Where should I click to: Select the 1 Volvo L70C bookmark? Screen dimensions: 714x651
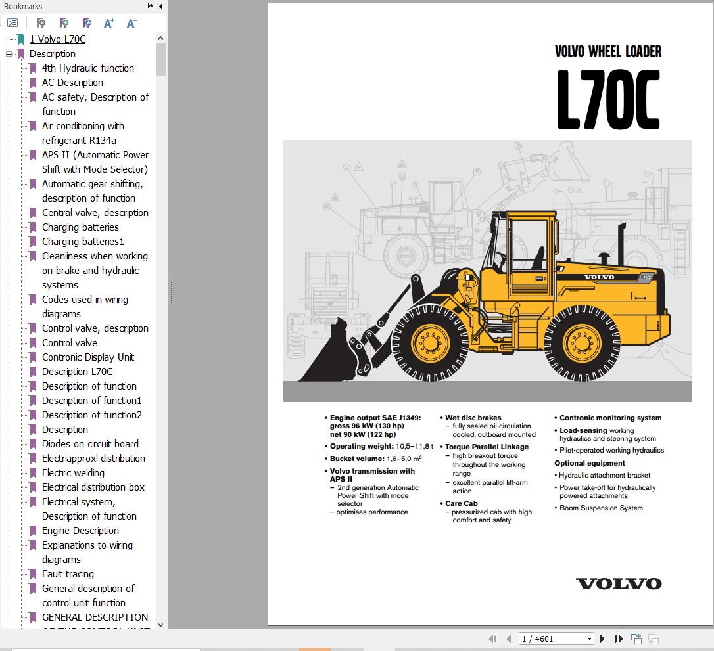57,39
